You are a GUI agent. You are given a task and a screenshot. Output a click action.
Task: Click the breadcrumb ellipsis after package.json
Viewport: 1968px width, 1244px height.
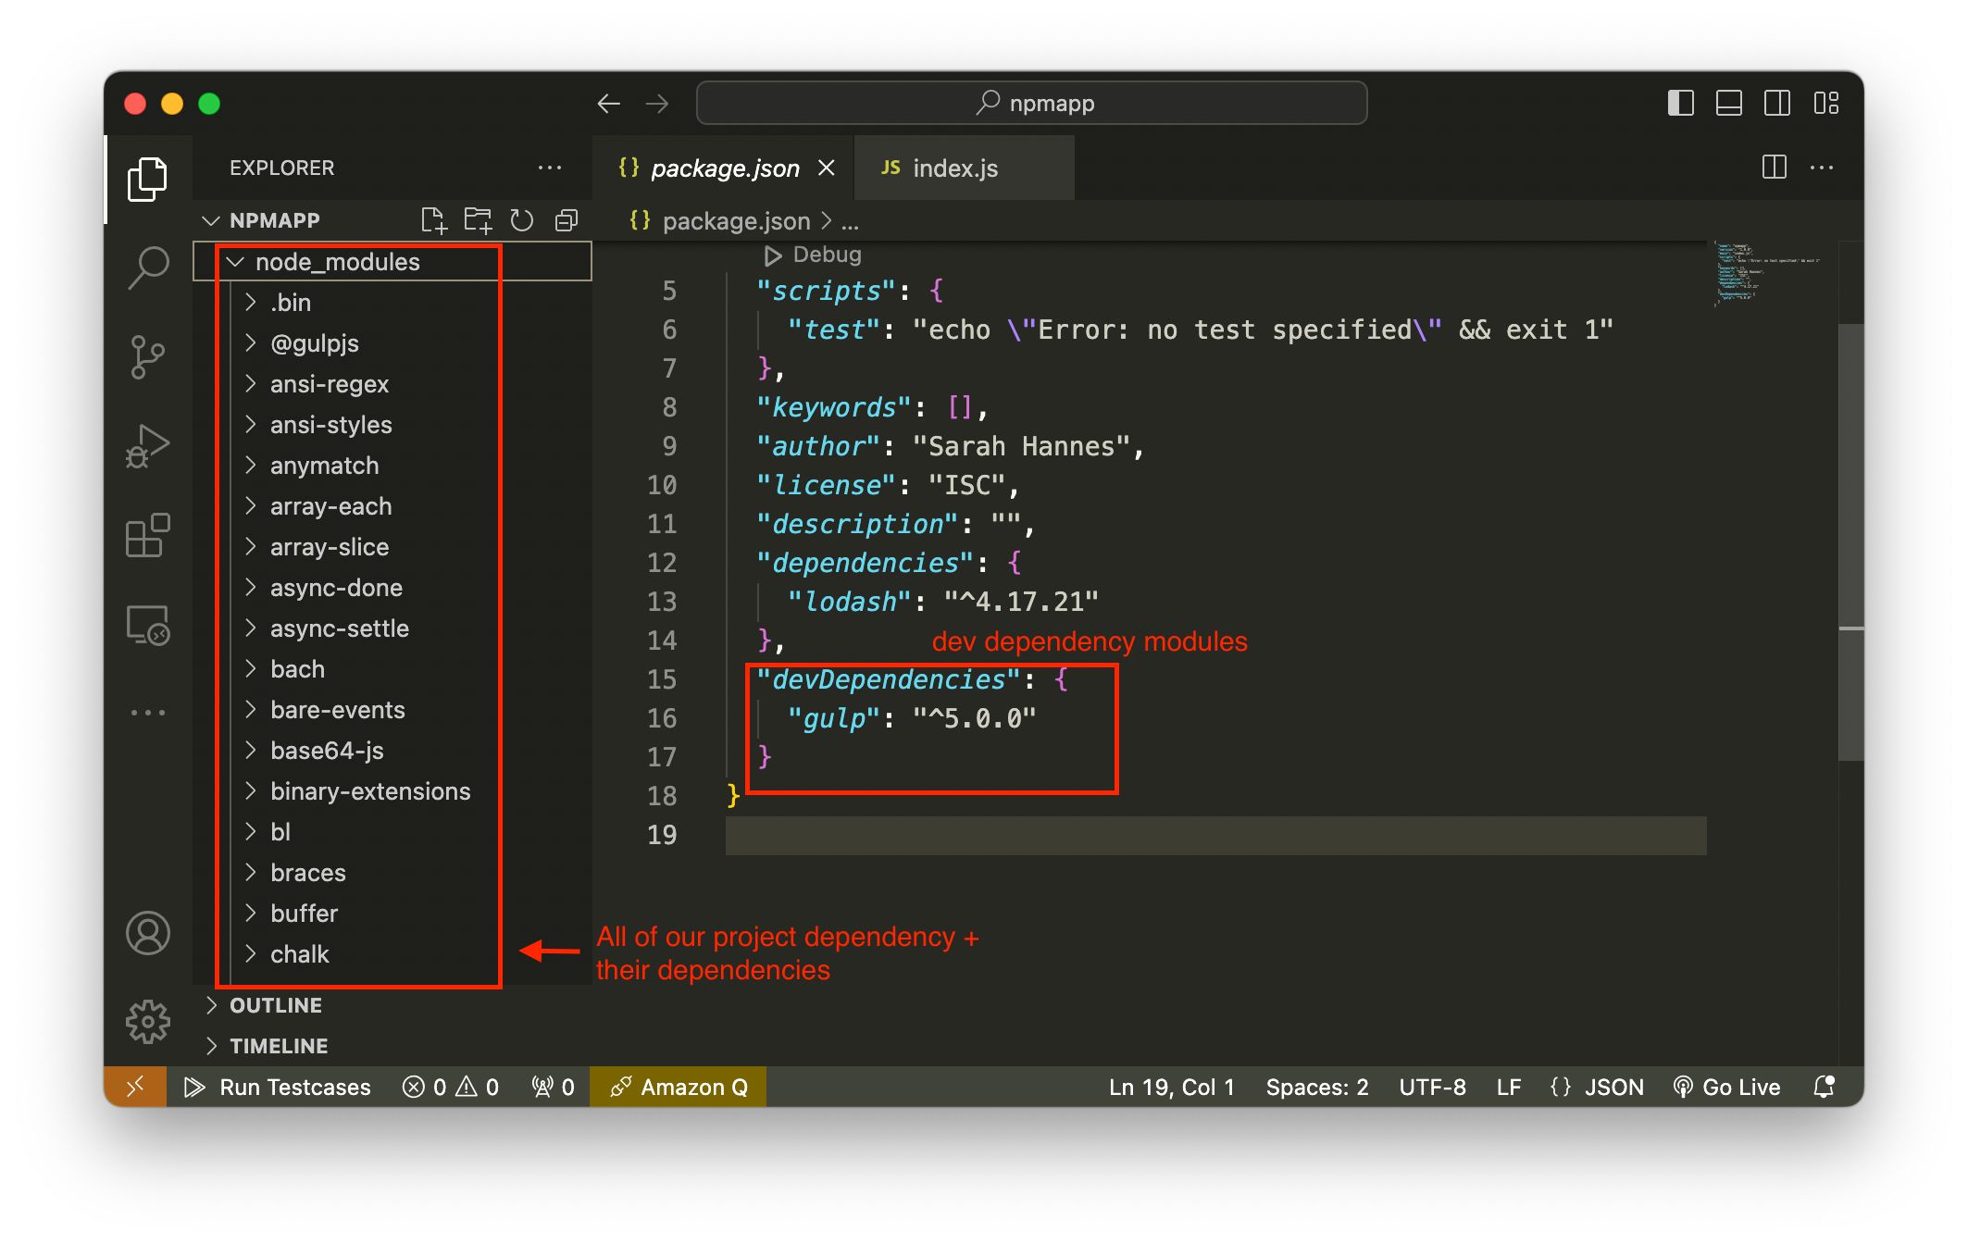pos(850,222)
